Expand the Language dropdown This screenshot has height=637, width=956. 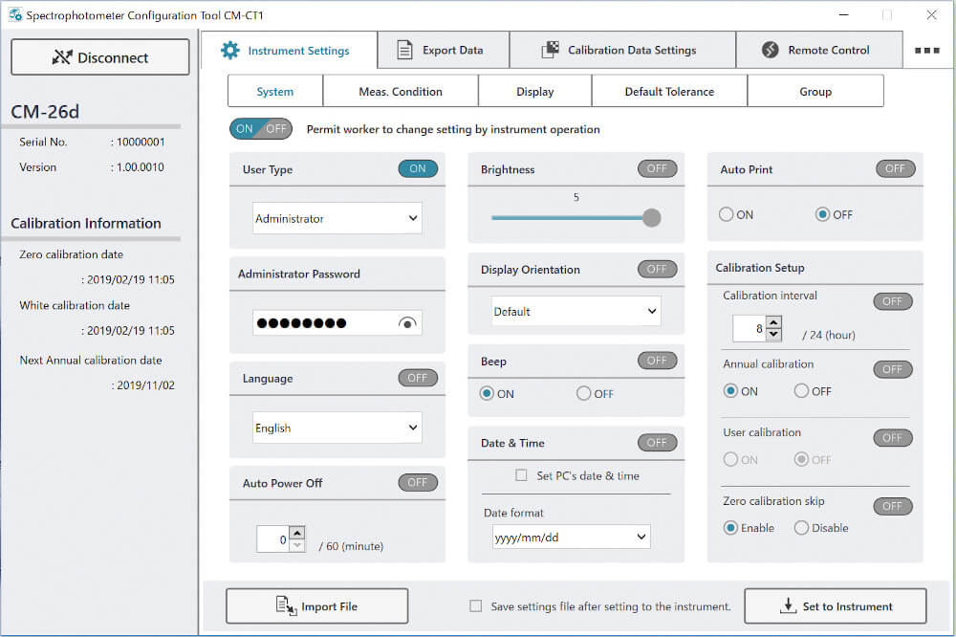click(337, 428)
